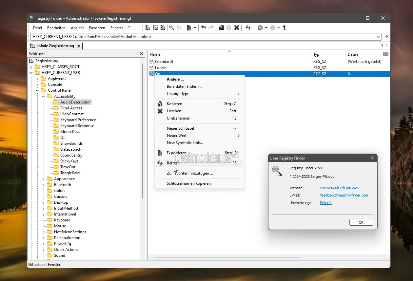Select Umbenennen in context menu

(x=199, y=118)
